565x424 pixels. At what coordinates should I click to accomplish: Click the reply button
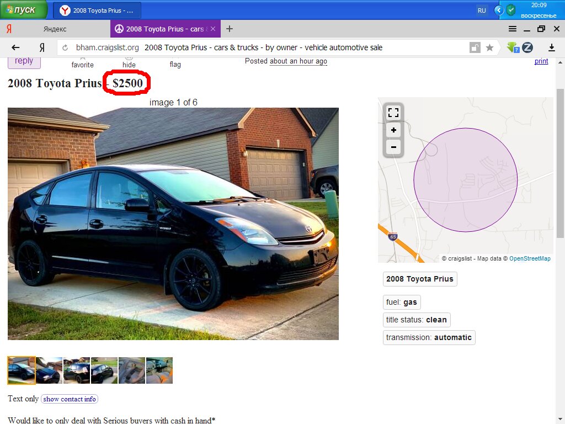click(24, 62)
